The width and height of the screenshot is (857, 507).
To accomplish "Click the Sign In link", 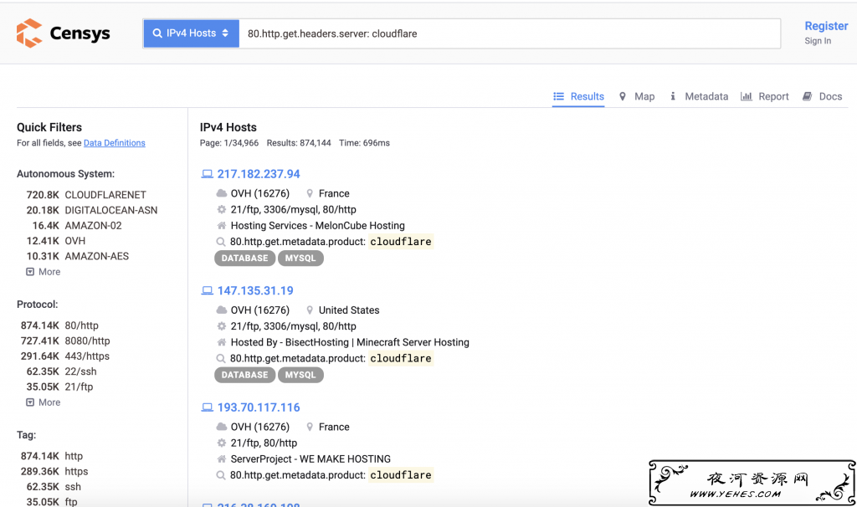I will click(818, 41).
